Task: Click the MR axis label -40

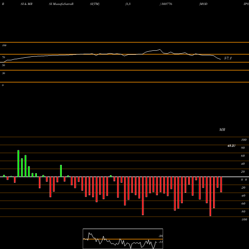Action: tap(243, 196)
